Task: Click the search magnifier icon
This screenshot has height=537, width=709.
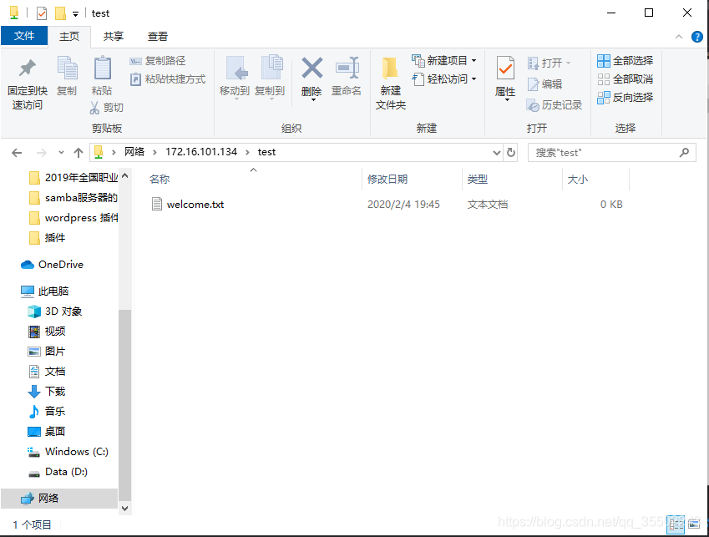Action: 684,152
